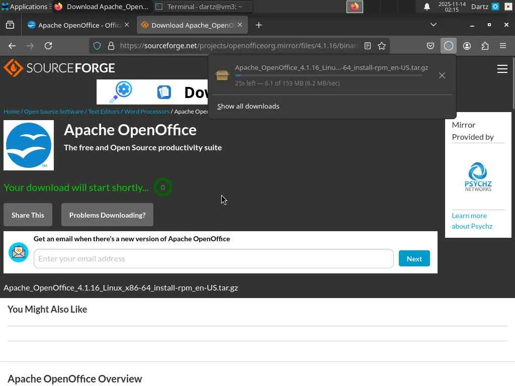Open the SourceForge site hamburger menu
This screenshot has height=386, width=515.
[x=502, y=68]
